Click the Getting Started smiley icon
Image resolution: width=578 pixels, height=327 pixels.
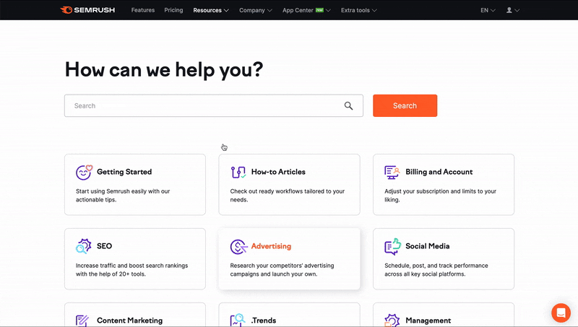[84, 173]
